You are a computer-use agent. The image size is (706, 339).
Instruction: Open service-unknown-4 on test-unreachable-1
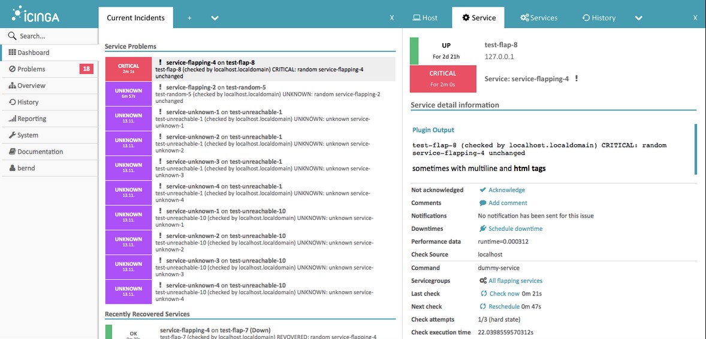[x=224, y=187]
